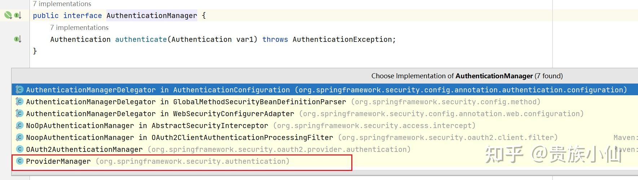Click class icon of highlighted AuthenticationManagerDelegator entry
Image resolution: width=638 pixels, height=180 pixels.
(20, 90)
